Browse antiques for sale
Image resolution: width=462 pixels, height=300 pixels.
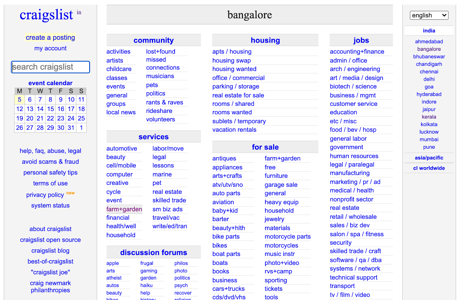coord(224,159)
